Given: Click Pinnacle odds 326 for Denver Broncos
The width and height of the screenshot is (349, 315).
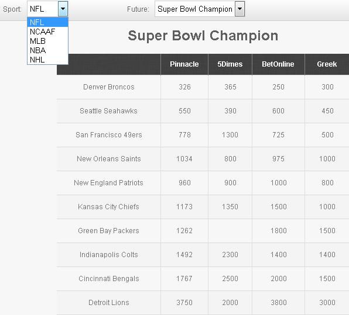Looking at the screenshot, I should pyautogui.click(x=184, y=87).
